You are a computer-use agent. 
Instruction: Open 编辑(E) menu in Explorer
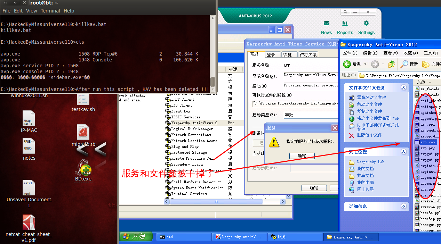(x=370, y=53)
